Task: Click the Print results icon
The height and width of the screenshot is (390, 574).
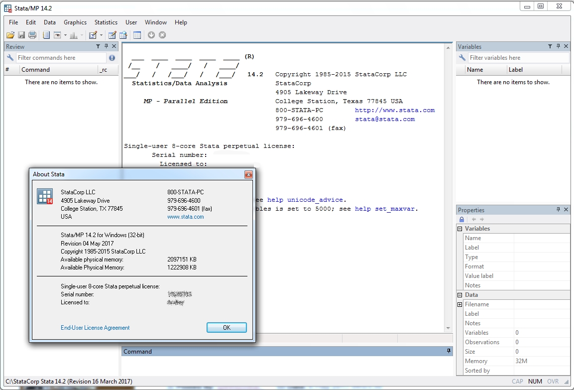Action: [32, 35]
